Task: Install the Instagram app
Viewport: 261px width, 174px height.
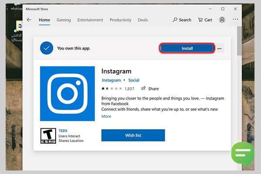Action: (x=187, y=48)
